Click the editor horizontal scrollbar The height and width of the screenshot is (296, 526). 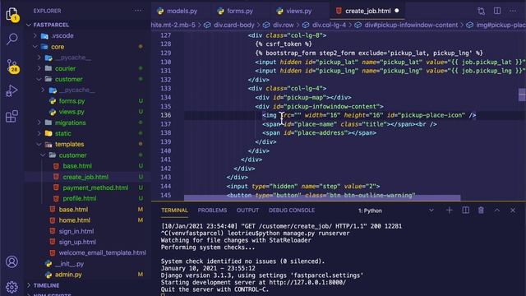tap(322, 197)
